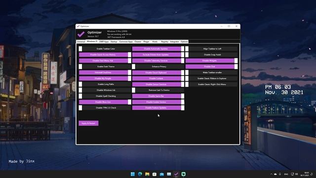Toggle Disable TPM 2.0 Check
Image resolution: width=316 pixels, height=178 pixels.
point(105,108)
